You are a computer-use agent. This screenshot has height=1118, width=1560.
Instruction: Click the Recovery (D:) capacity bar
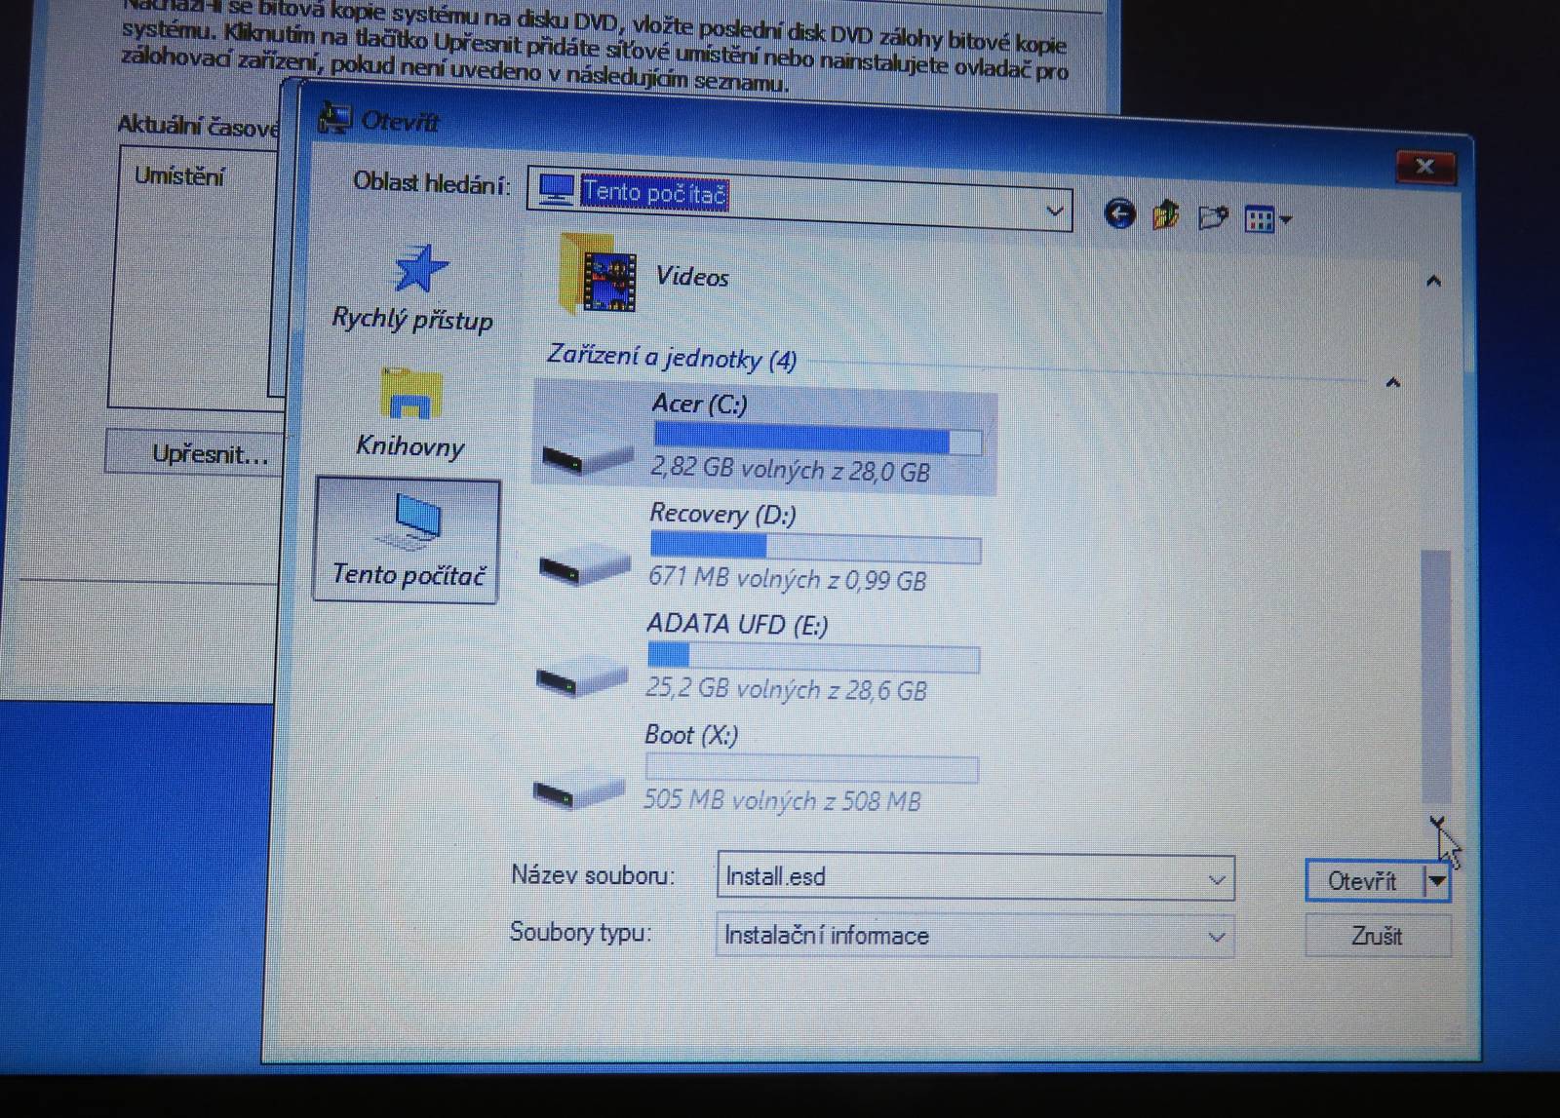(815, 547)
